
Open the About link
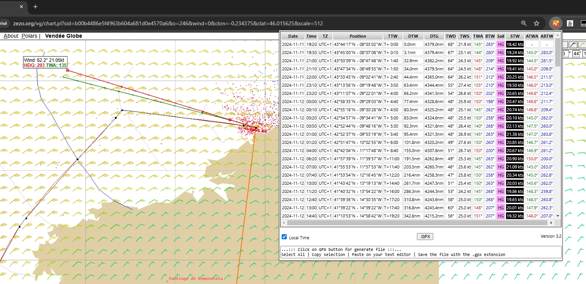(11, 36)
